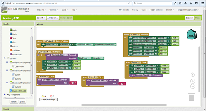Click the BluetoothClient1 Disconnect call block
The height and width of the screenshot is (111, 206).
[x=146, y=76]
